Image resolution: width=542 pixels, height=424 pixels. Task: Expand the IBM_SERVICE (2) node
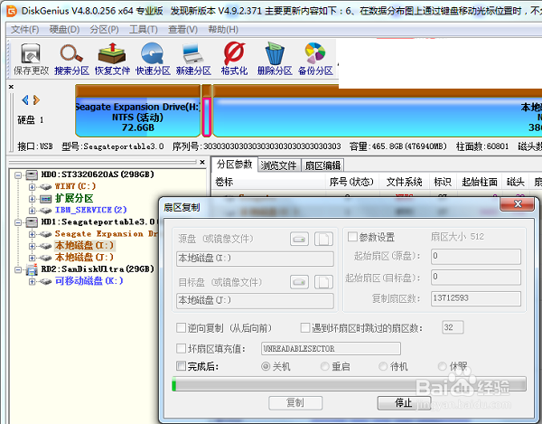click(33, 211)
